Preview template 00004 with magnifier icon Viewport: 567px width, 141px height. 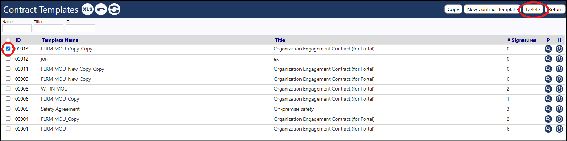coord(548,119)
